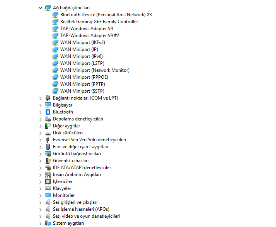
Task: Click the Güvenlik cihazları key icon
Action: coord(48,161)
